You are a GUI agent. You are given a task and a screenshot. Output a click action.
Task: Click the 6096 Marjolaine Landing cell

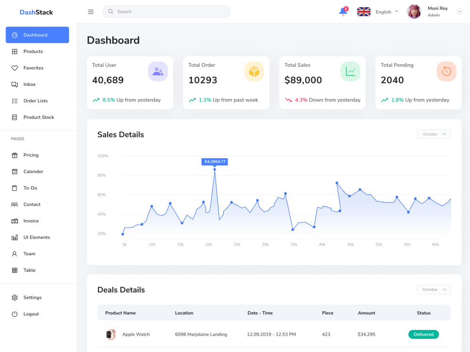[201, 334]
